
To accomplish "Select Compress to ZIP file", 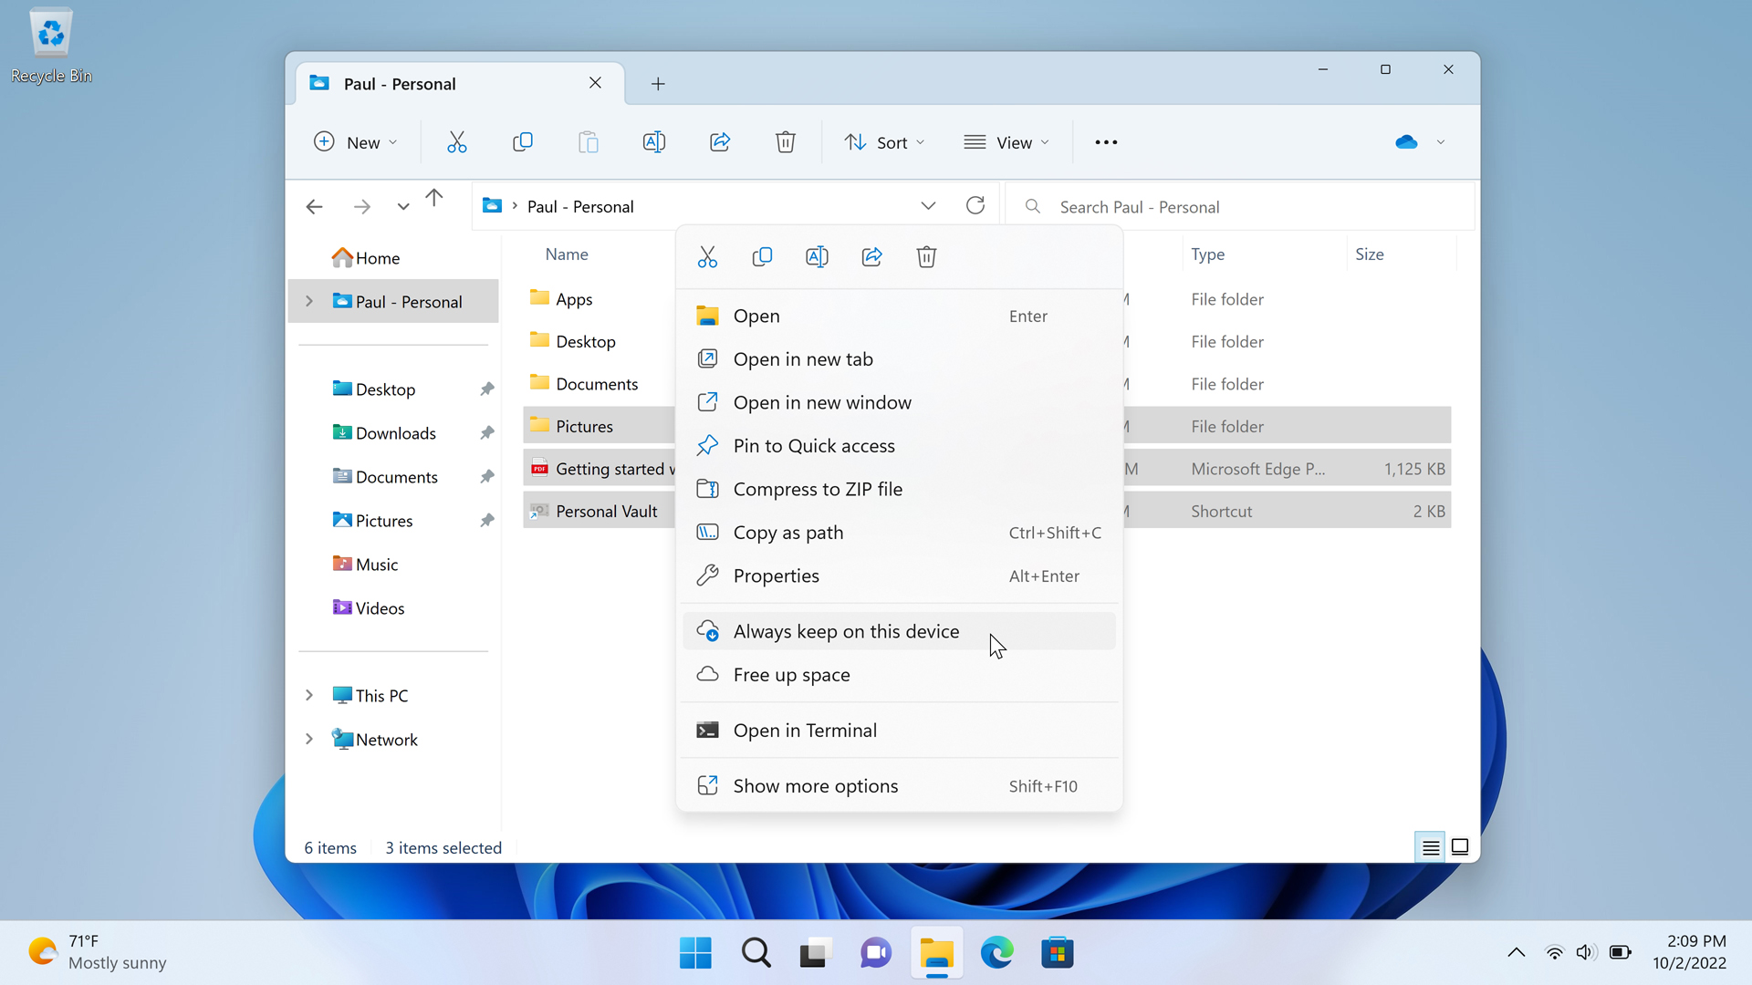I will click(817, 489).
